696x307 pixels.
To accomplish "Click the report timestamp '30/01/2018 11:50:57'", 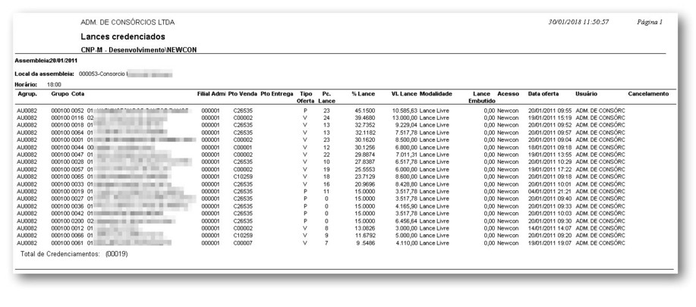I will click(578, 22).
